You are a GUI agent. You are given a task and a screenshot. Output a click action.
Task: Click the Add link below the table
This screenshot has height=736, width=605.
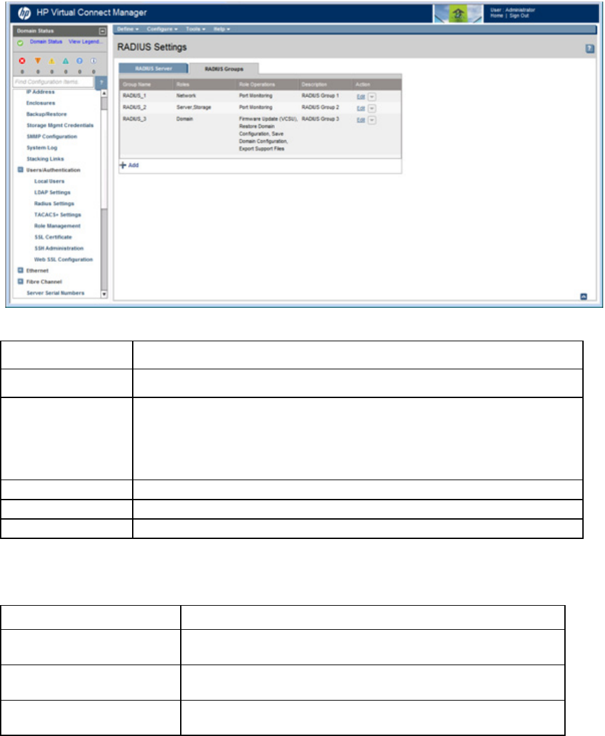133,165
